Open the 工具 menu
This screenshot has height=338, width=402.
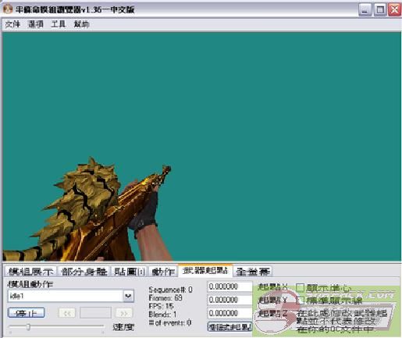pos(59,24)
